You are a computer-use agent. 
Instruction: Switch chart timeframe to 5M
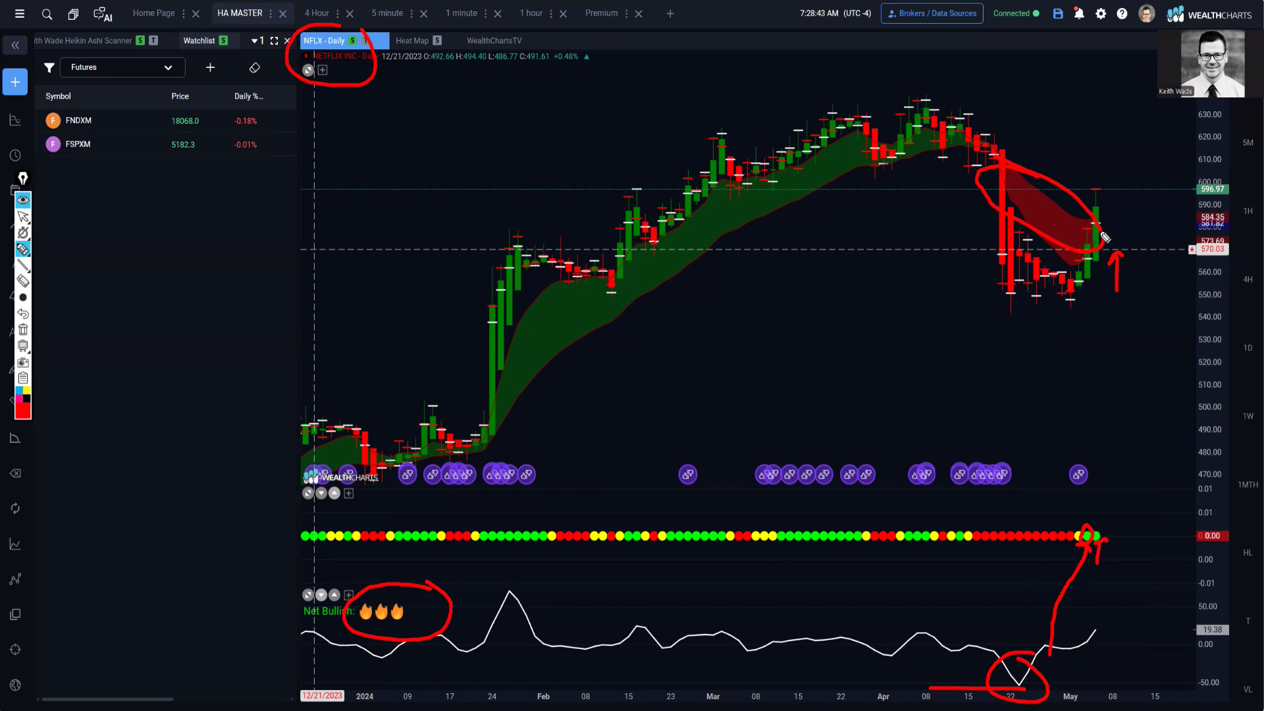(x=1248, y=143)
